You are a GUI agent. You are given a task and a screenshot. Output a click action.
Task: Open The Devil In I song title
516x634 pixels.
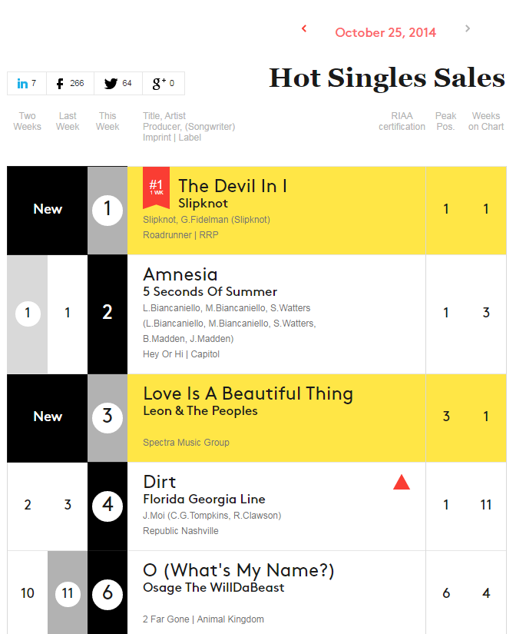(x=233, y=186)
